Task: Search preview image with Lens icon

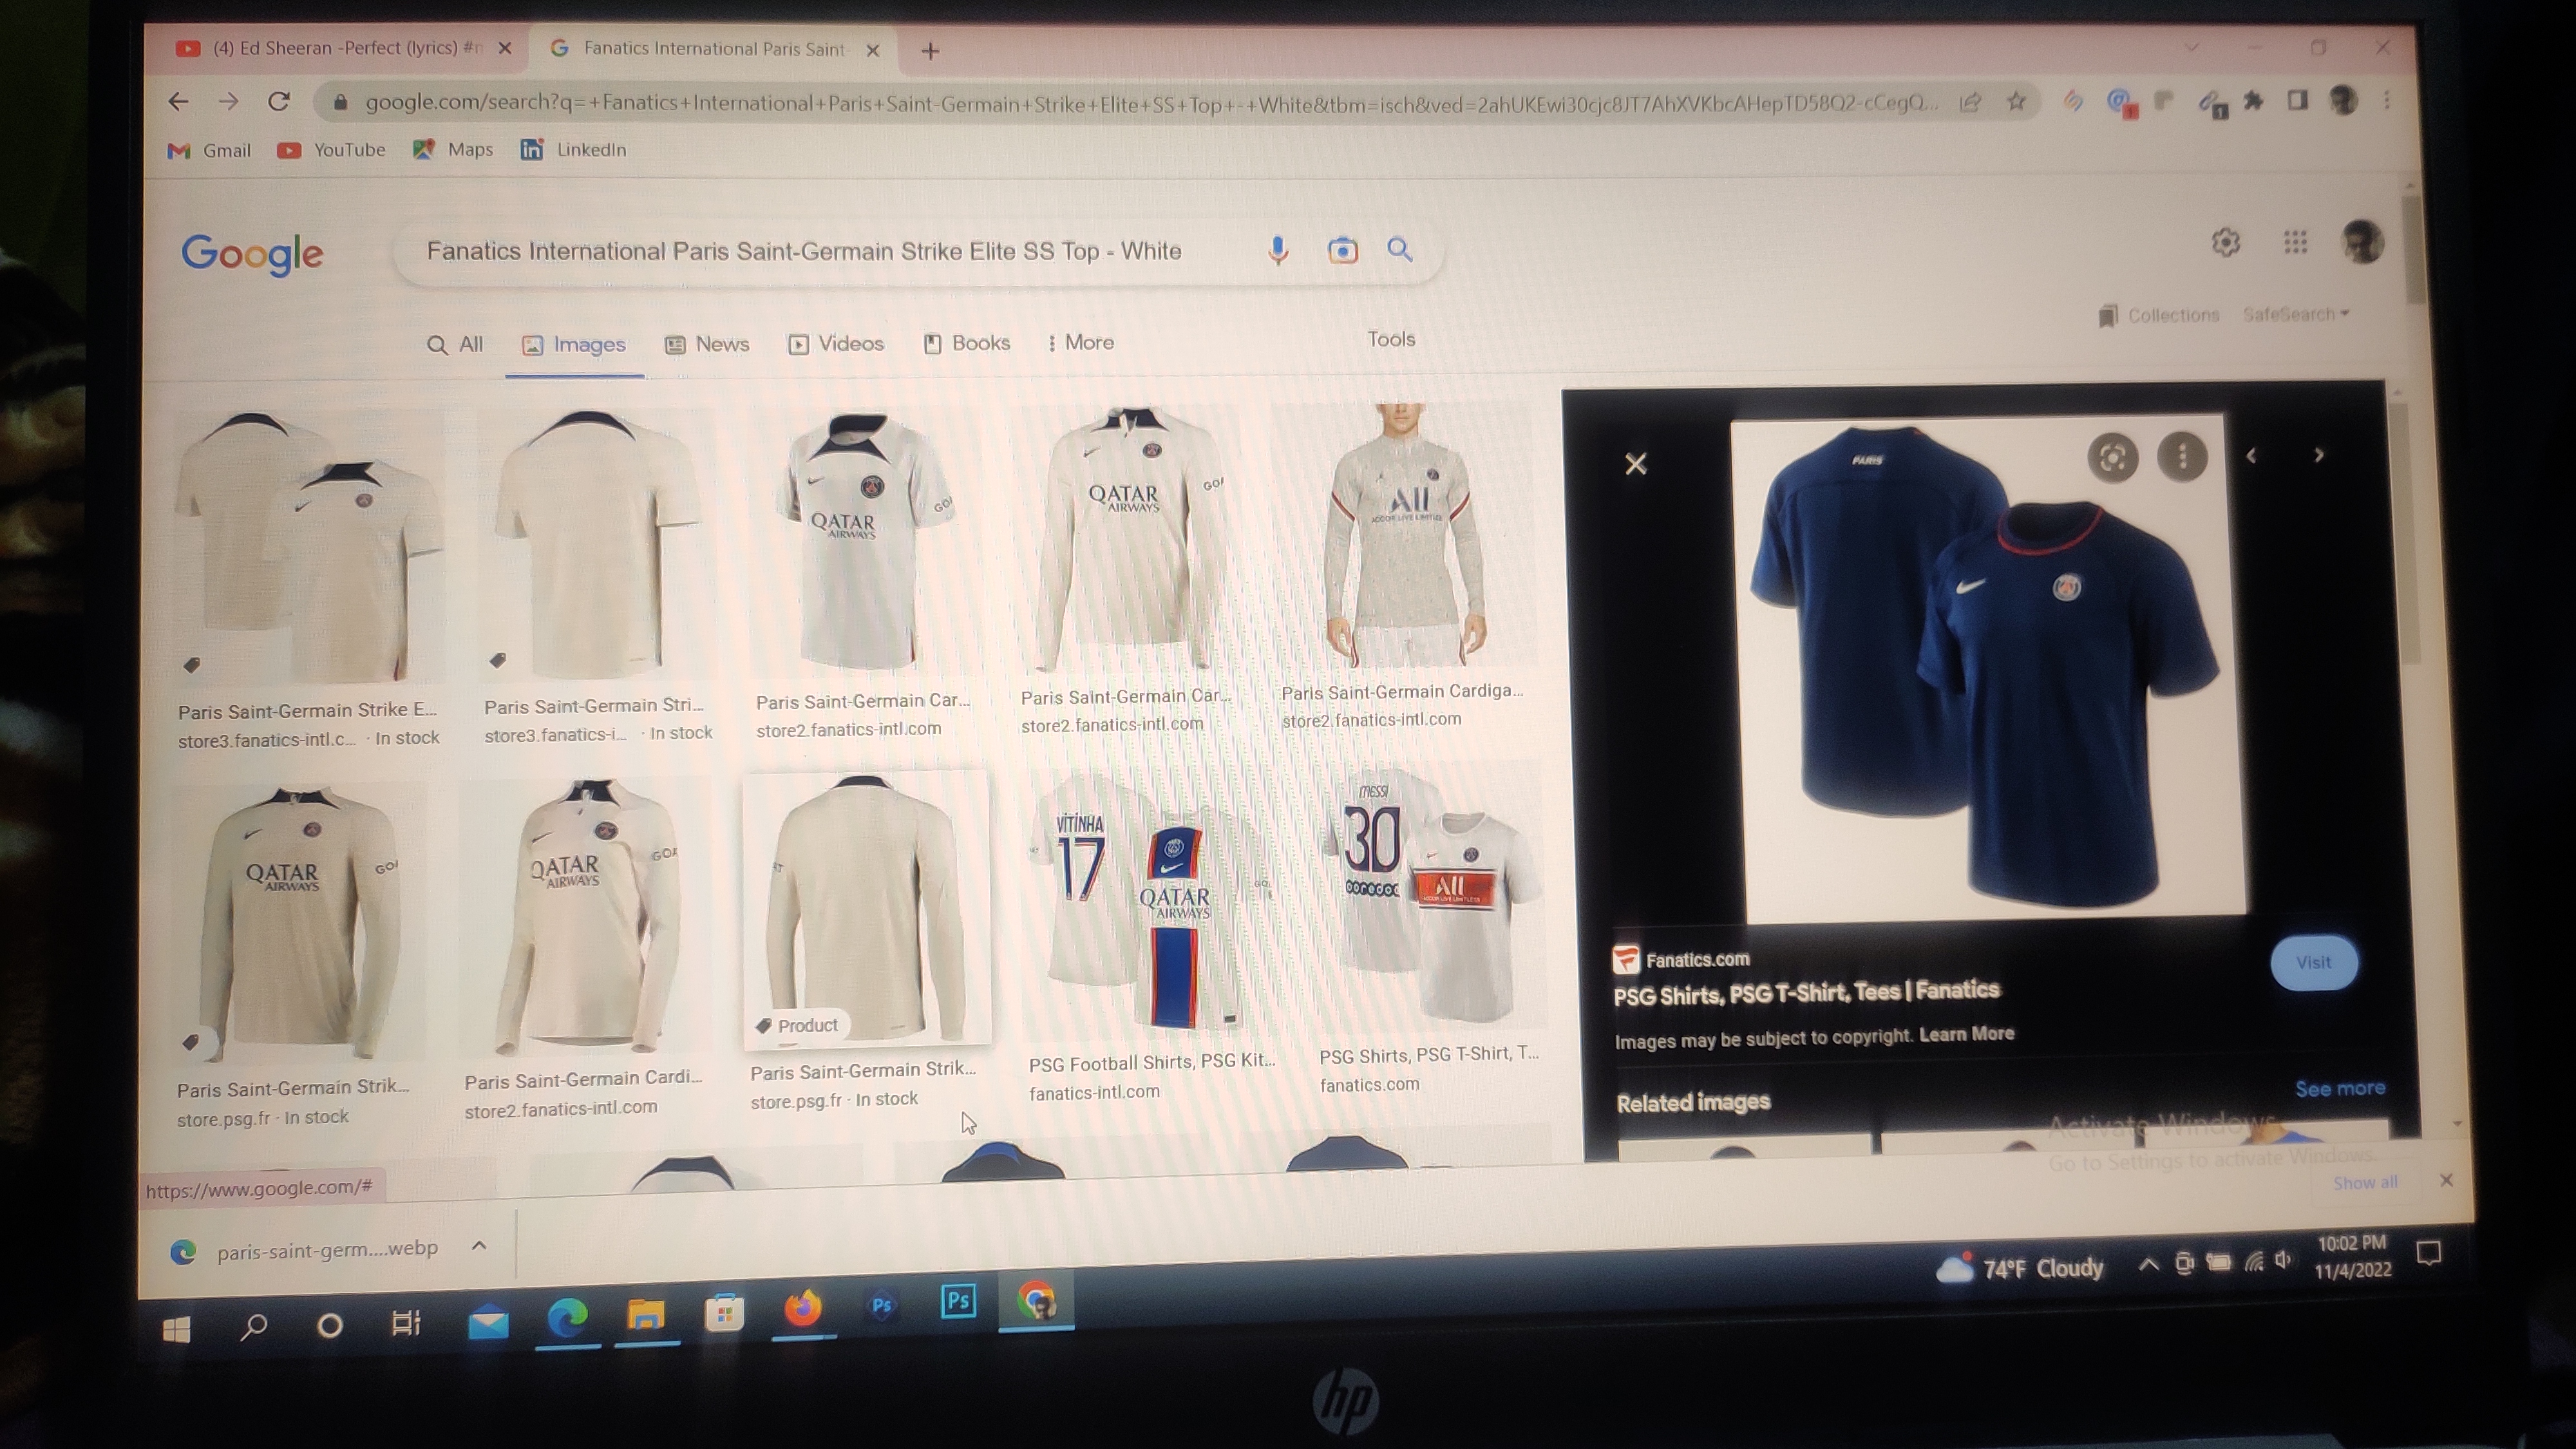Action: [x=2113, y=458]
